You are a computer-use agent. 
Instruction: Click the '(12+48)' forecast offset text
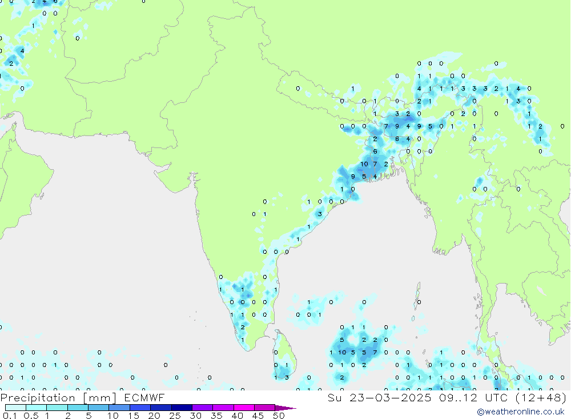(541, 397)
